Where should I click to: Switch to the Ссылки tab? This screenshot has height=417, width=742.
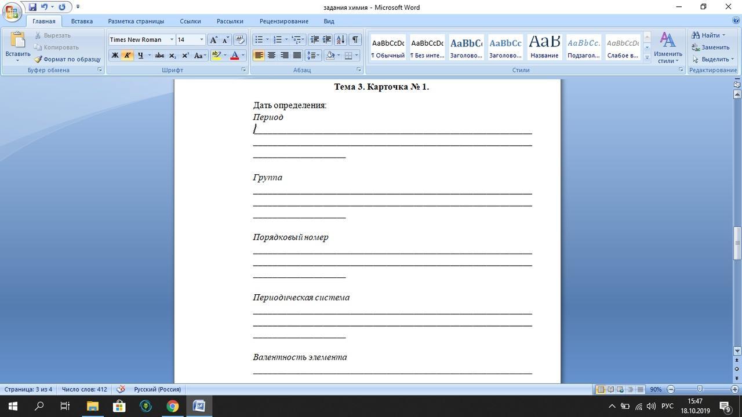[x=190, y=21]
